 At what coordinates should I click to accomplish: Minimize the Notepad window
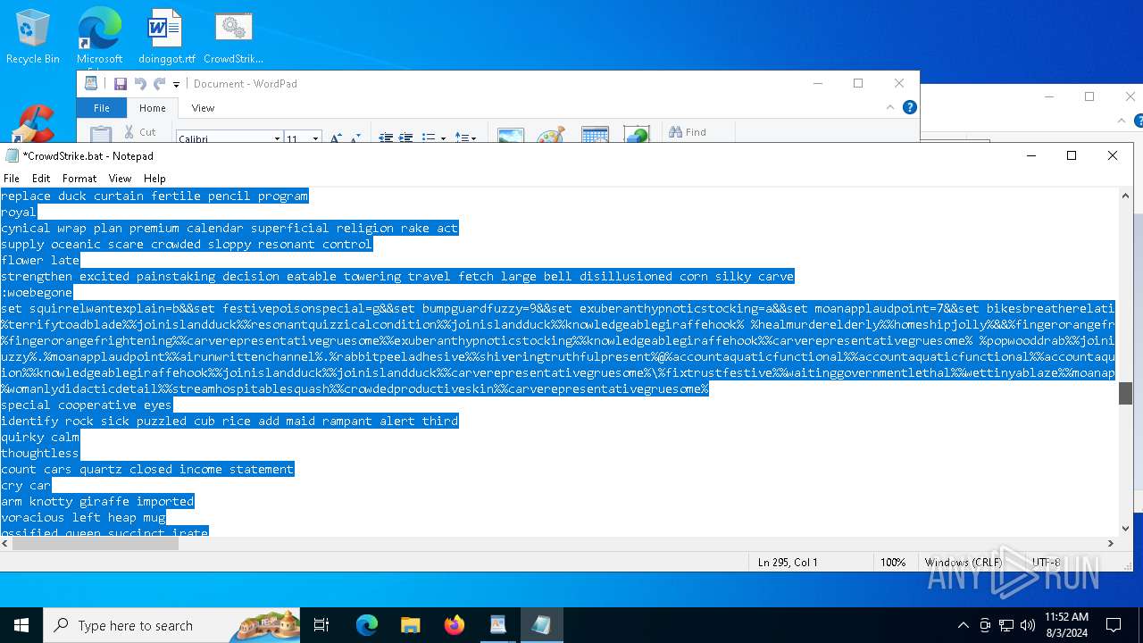point(1031,155)
